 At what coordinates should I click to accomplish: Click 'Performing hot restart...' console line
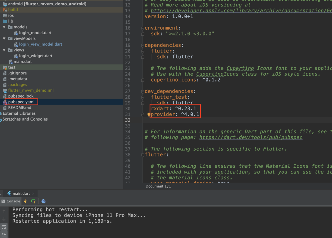click(x=50, y=210)
